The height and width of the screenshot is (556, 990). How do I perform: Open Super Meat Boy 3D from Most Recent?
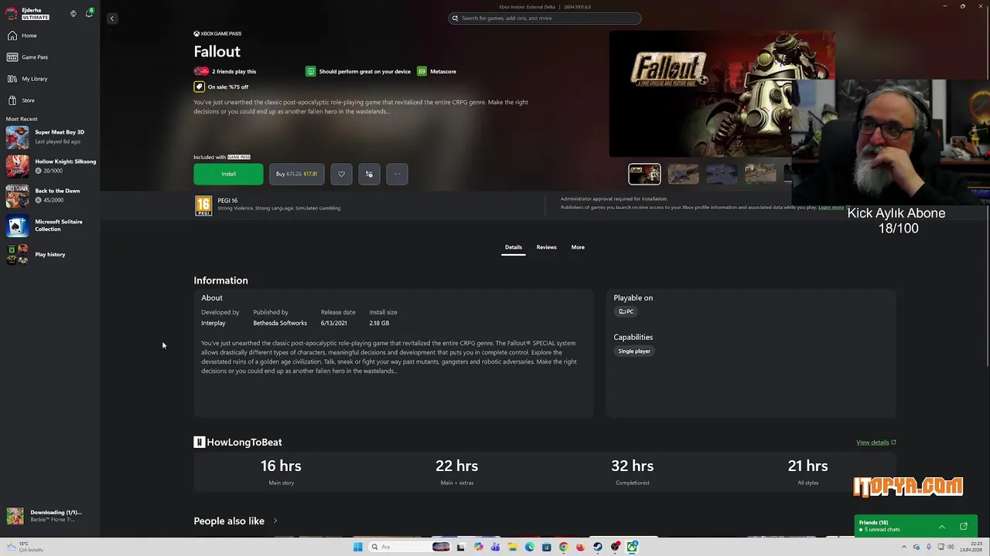[49, 137]
